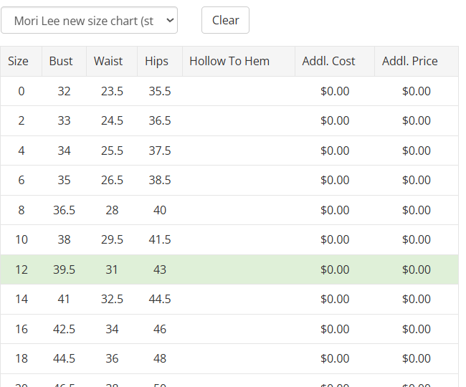The height and width of the screenshot is (387, 466).
Task: Open the Mori Lee size chart dropdown
Action: click(x=89, y=20)
